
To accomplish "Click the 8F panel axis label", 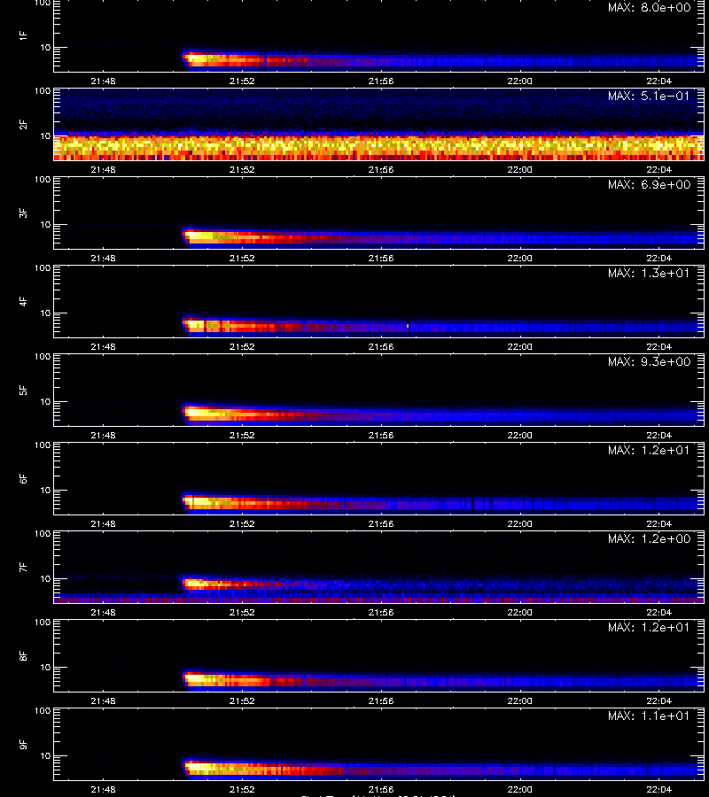I will [22, 655].
